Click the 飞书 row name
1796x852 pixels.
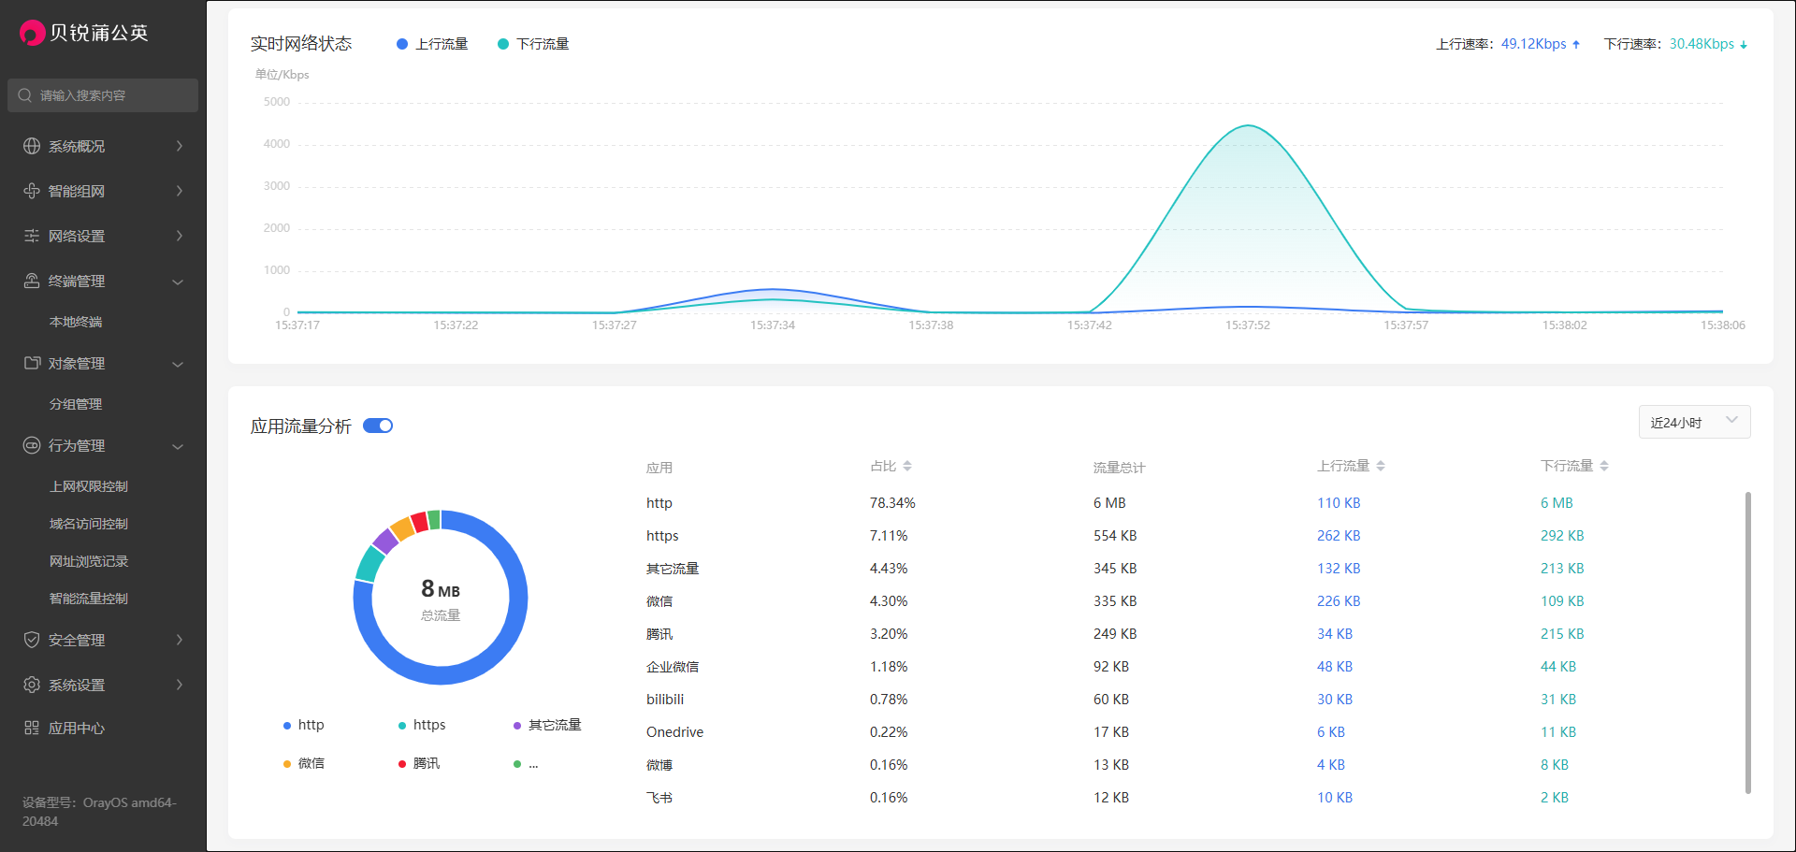(x=659, y=798)
